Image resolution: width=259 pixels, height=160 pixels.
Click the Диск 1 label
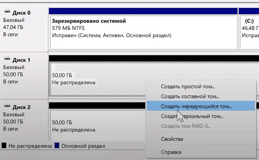point(22,60)
